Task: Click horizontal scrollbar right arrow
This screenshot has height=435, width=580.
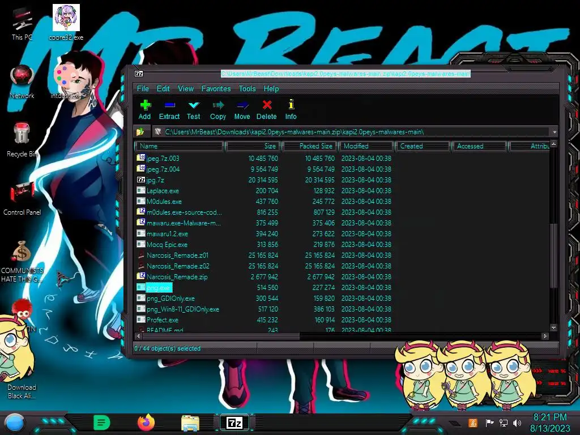Action: click(x=544, y=336)
